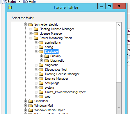Expand capitalized Diagnostic under Database

41,61
